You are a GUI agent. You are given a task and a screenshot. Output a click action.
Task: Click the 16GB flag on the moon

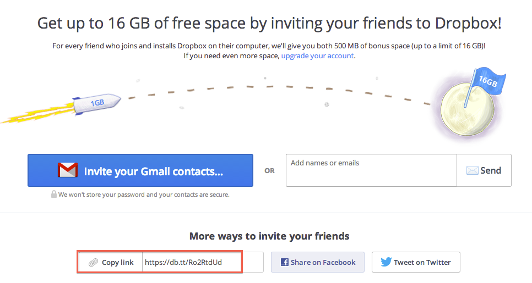(x=486, y=82)
